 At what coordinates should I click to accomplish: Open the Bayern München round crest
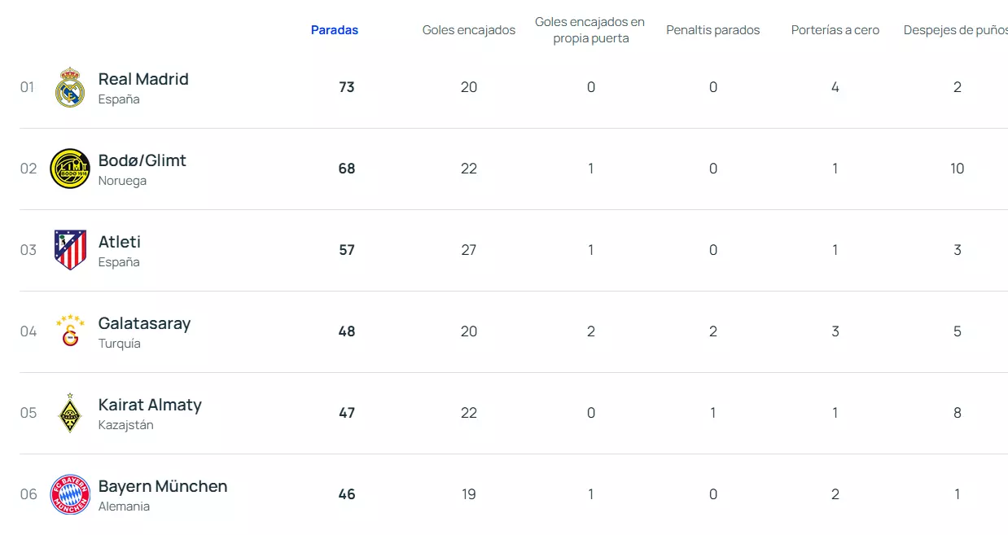(70, 494)
